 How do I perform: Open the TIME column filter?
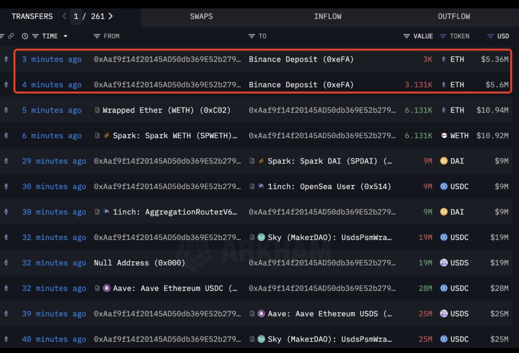point(36,36)
